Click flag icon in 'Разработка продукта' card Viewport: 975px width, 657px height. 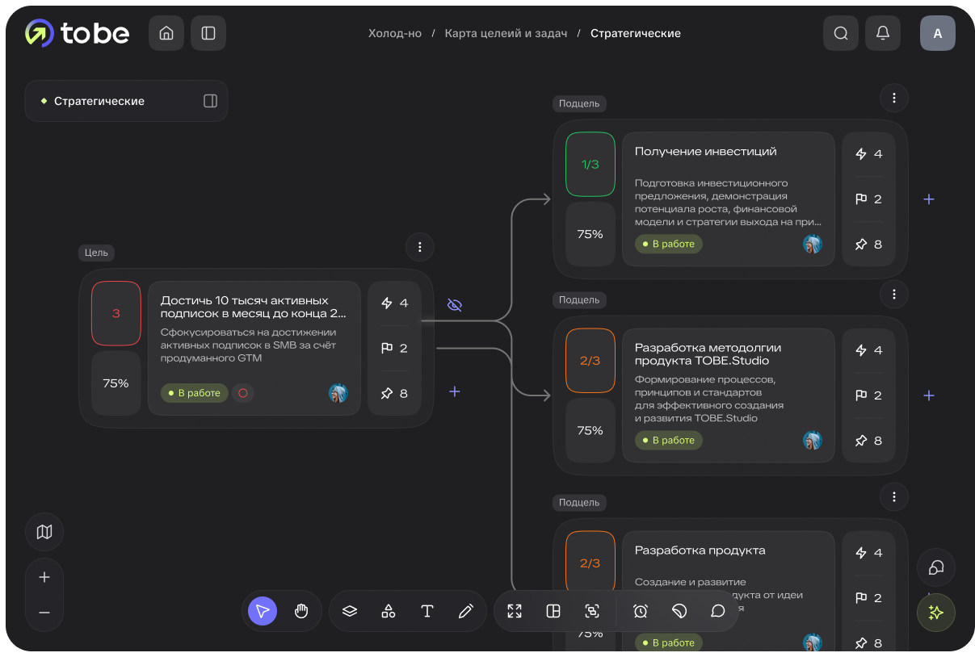pos(860,598)
